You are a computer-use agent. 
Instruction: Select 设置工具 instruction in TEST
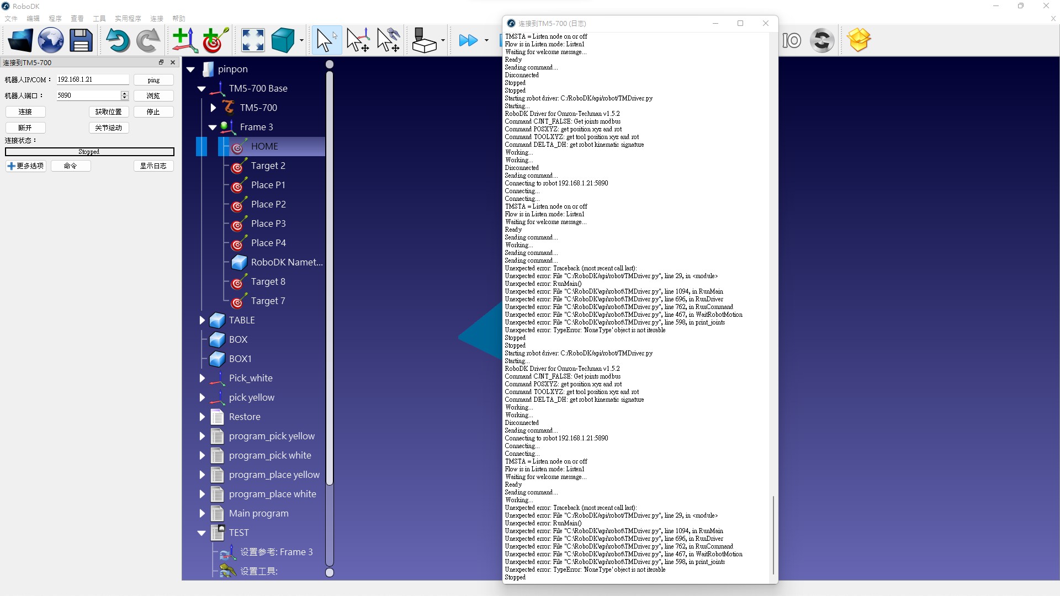[x=259, y=571]
